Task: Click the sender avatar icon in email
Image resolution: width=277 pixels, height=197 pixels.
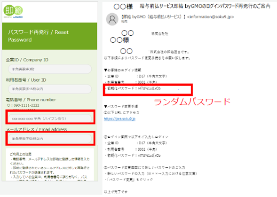Action: click(112, 19)
